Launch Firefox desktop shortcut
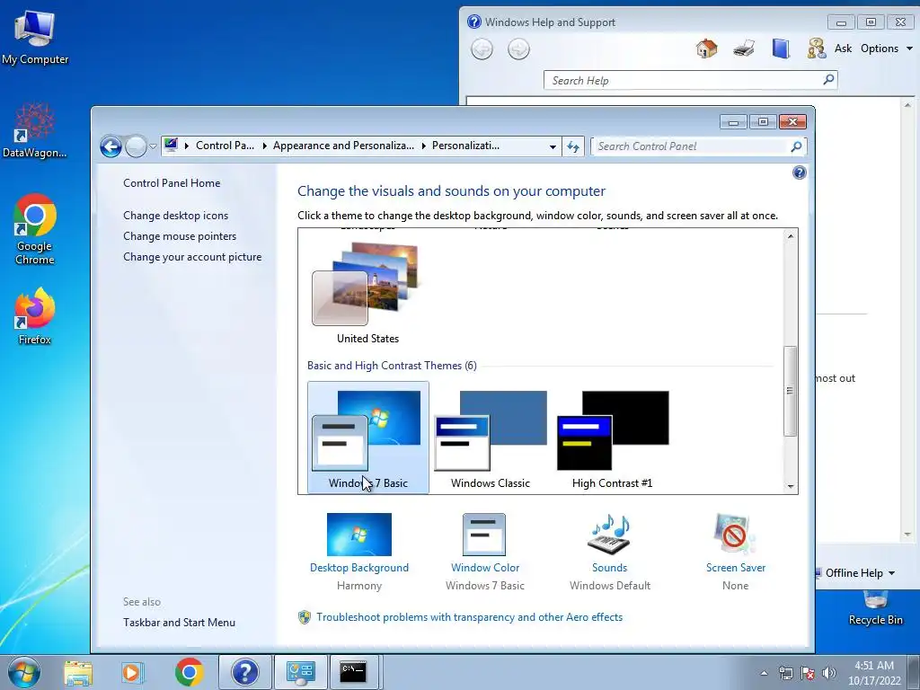 point(35,315)
